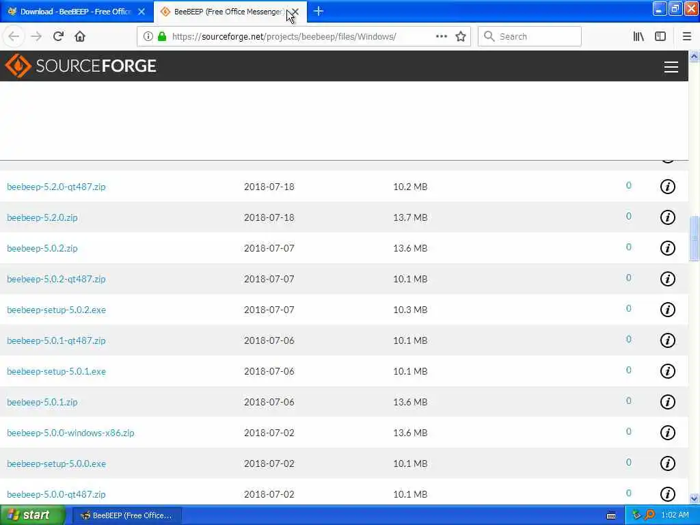Click download count for beebeep-5.2.0.zip
This screenshot has height=525, width=700.
coord(629,217)
